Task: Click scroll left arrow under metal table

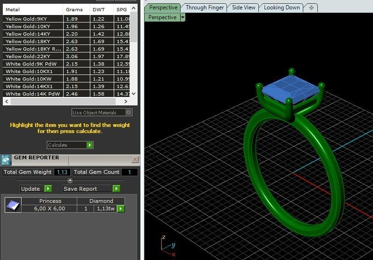Action: [x=7, y=102]
